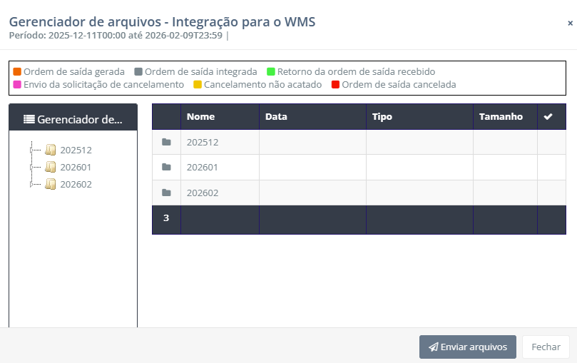The width and height of the screenshot is (577, 363).
Task: Click the 202602 folder icon in tree
Action: pos(51,184)
